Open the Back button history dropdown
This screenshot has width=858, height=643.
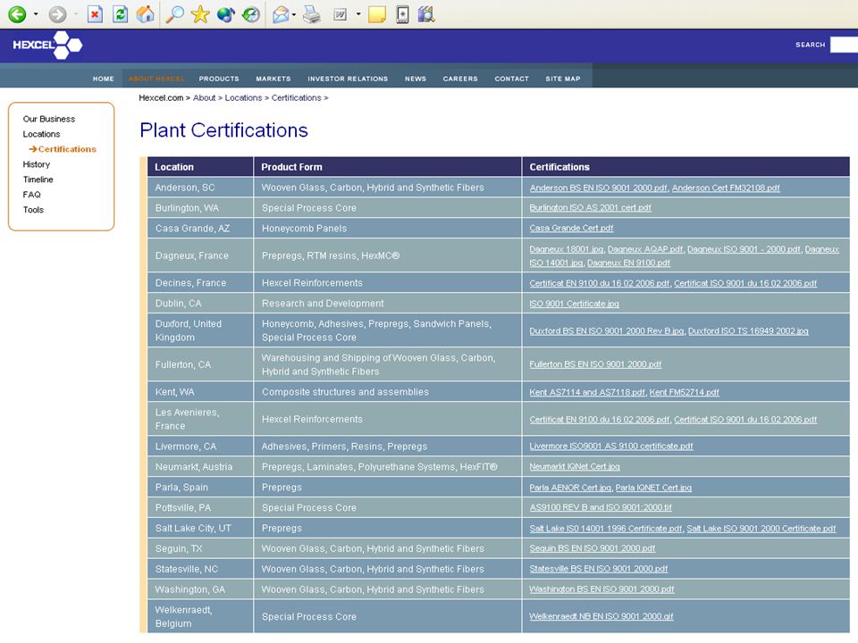(x=36, y=14)
